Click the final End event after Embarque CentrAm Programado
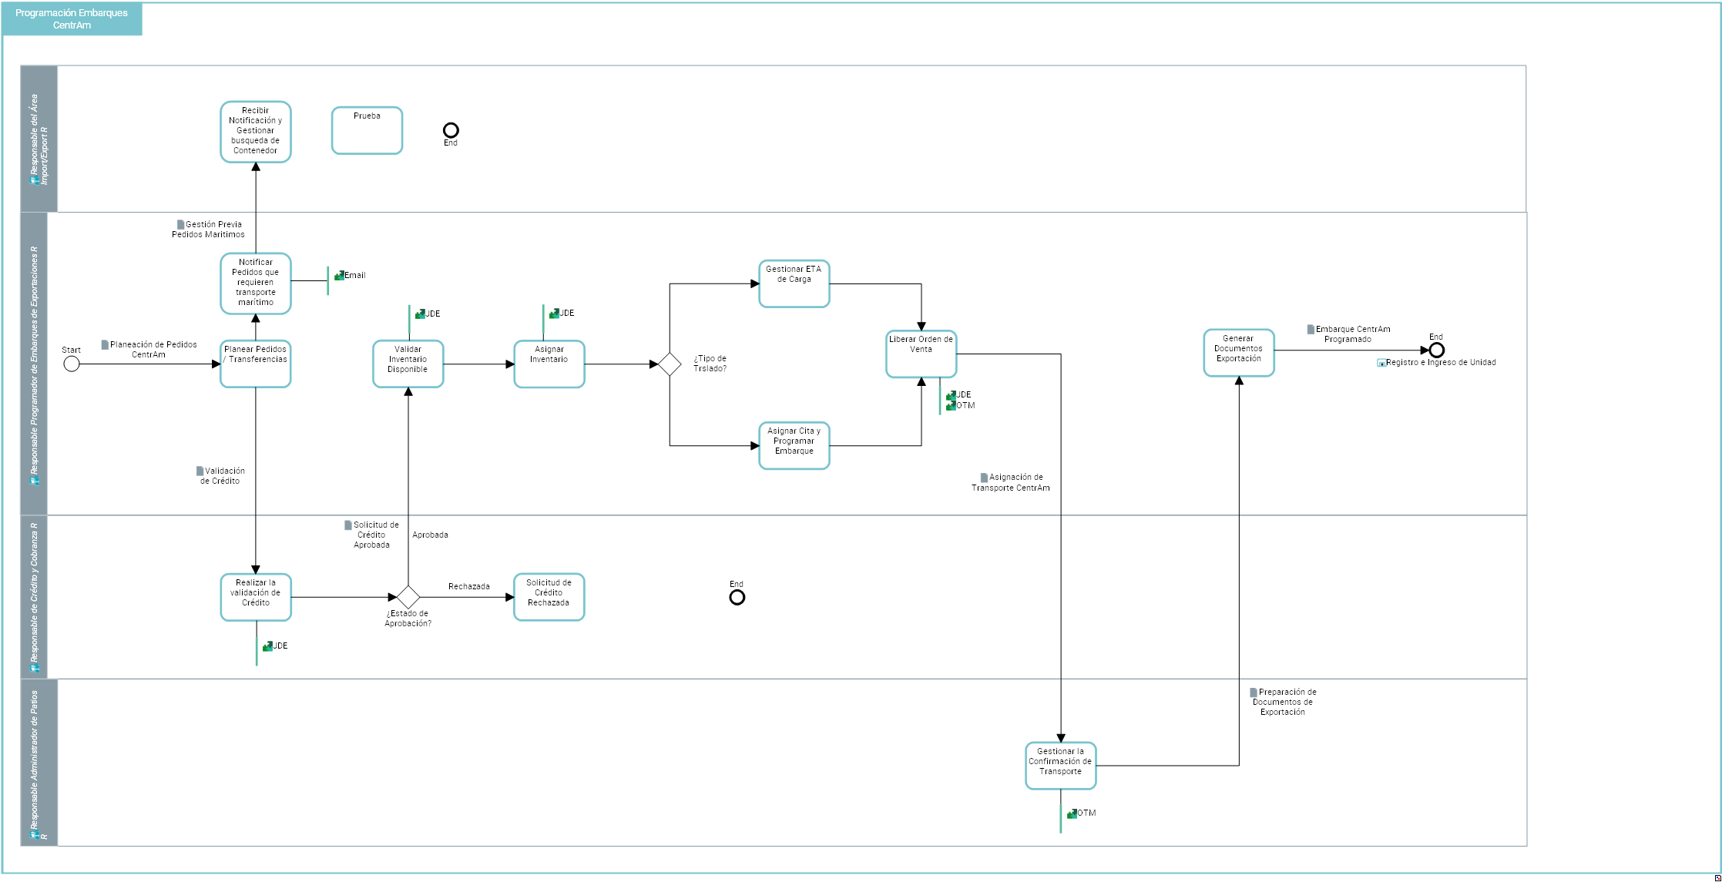Viewport: 1722px width, 882px height. tap(1436, 350)
